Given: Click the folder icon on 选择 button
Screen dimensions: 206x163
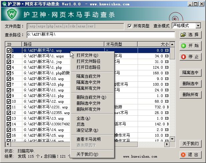Looking at the screenshot, I should 183,35.
